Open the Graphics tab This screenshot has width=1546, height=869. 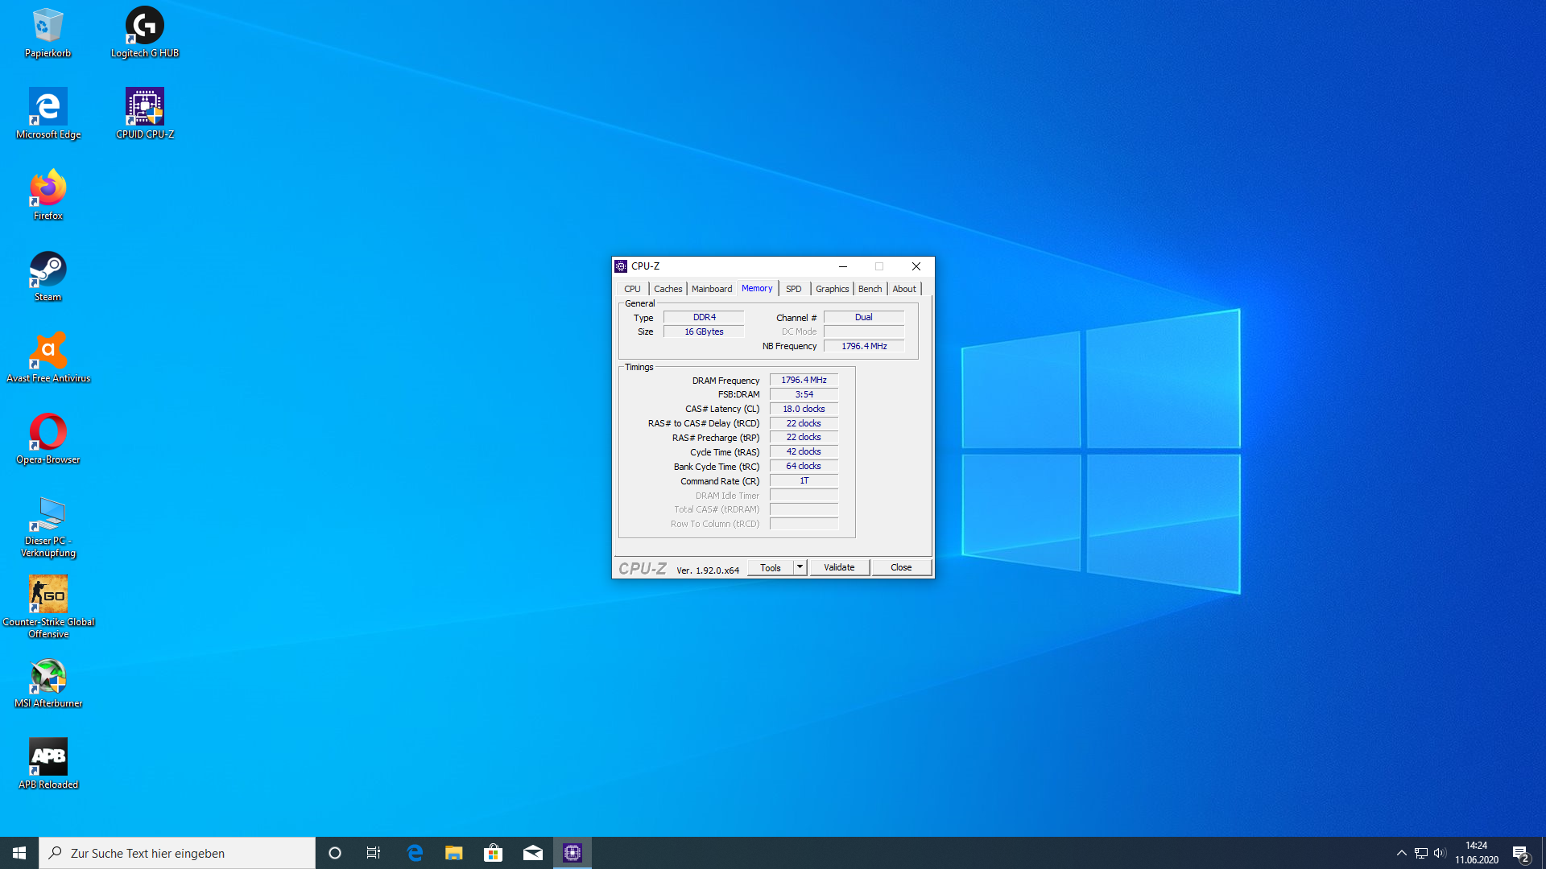(832, 289)
